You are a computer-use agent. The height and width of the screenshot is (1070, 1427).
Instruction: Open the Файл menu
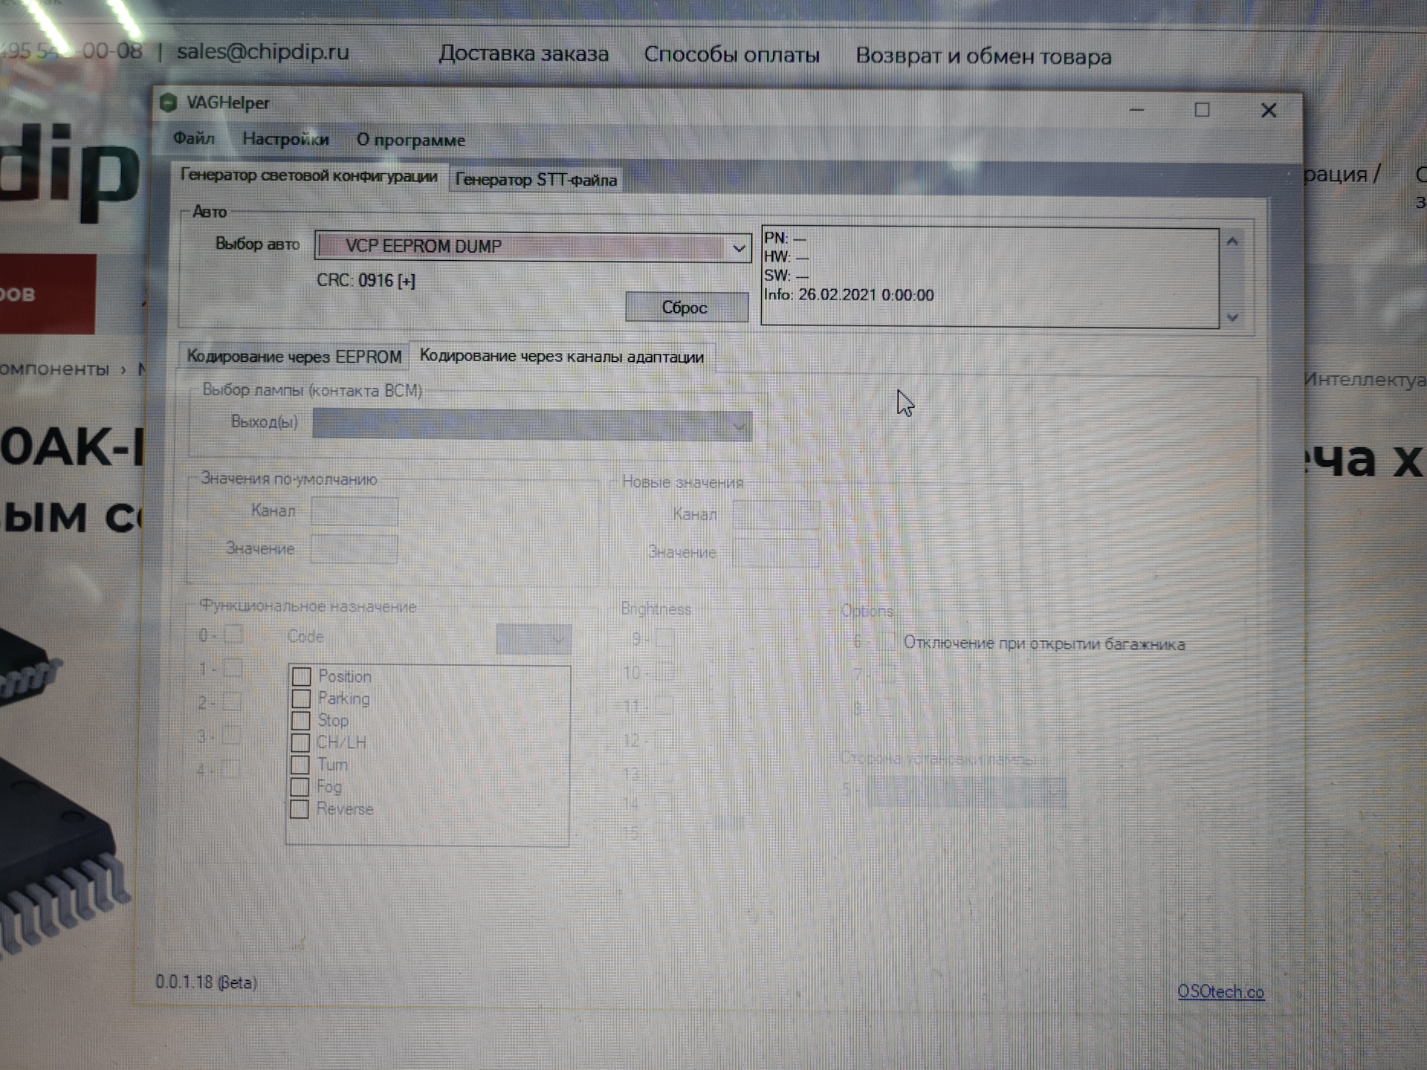(x=194, y=139)
